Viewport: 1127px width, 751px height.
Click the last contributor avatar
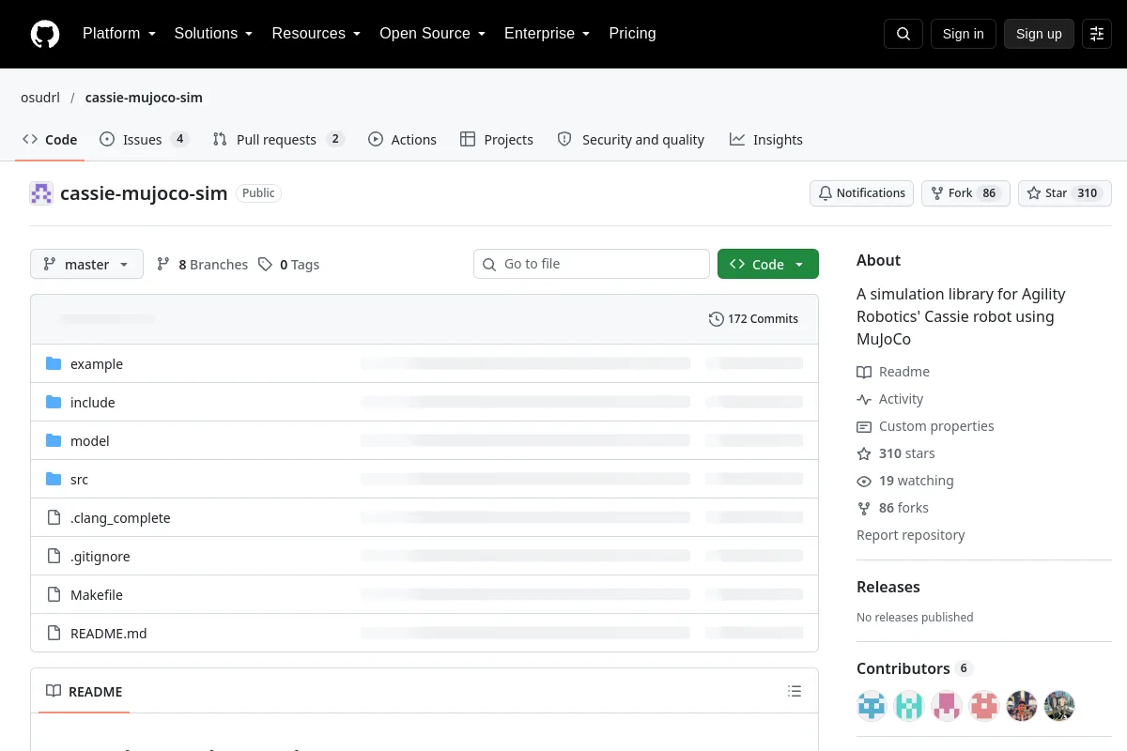(1059, 705)
